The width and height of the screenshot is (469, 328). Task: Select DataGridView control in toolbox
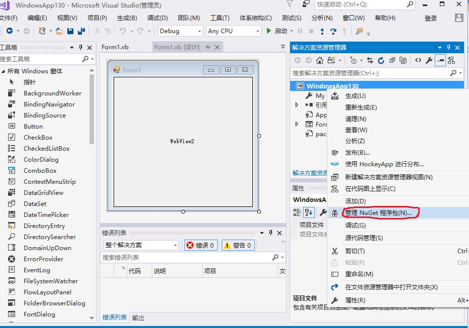(45, 192)
